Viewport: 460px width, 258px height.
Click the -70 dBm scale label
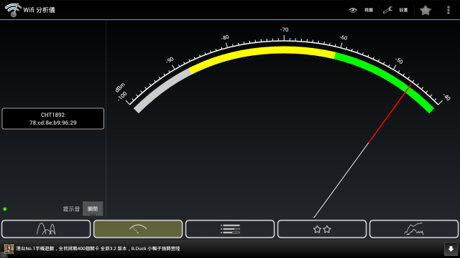284,30
